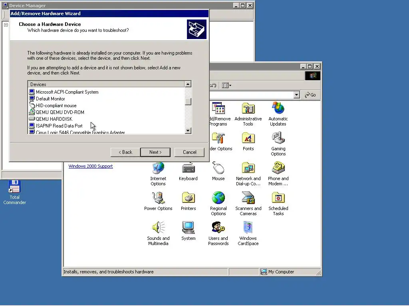Click the Devices column header

(106, 84)
